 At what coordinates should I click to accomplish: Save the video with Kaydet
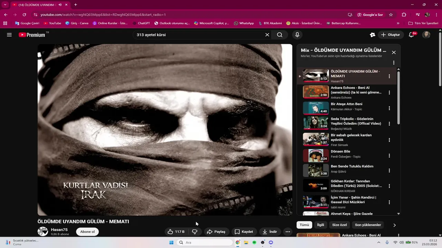tap(244, 232)
